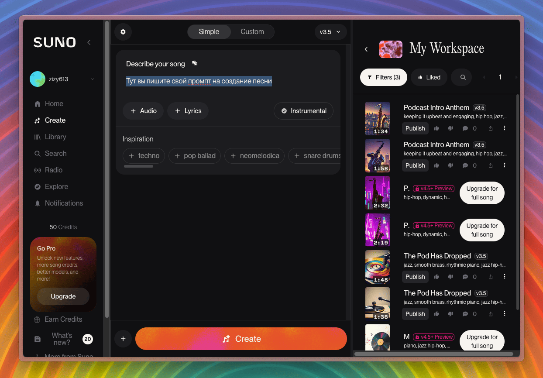
Task: Click the Inspiration horizontal scrollbar
Action: click(138, 166)
